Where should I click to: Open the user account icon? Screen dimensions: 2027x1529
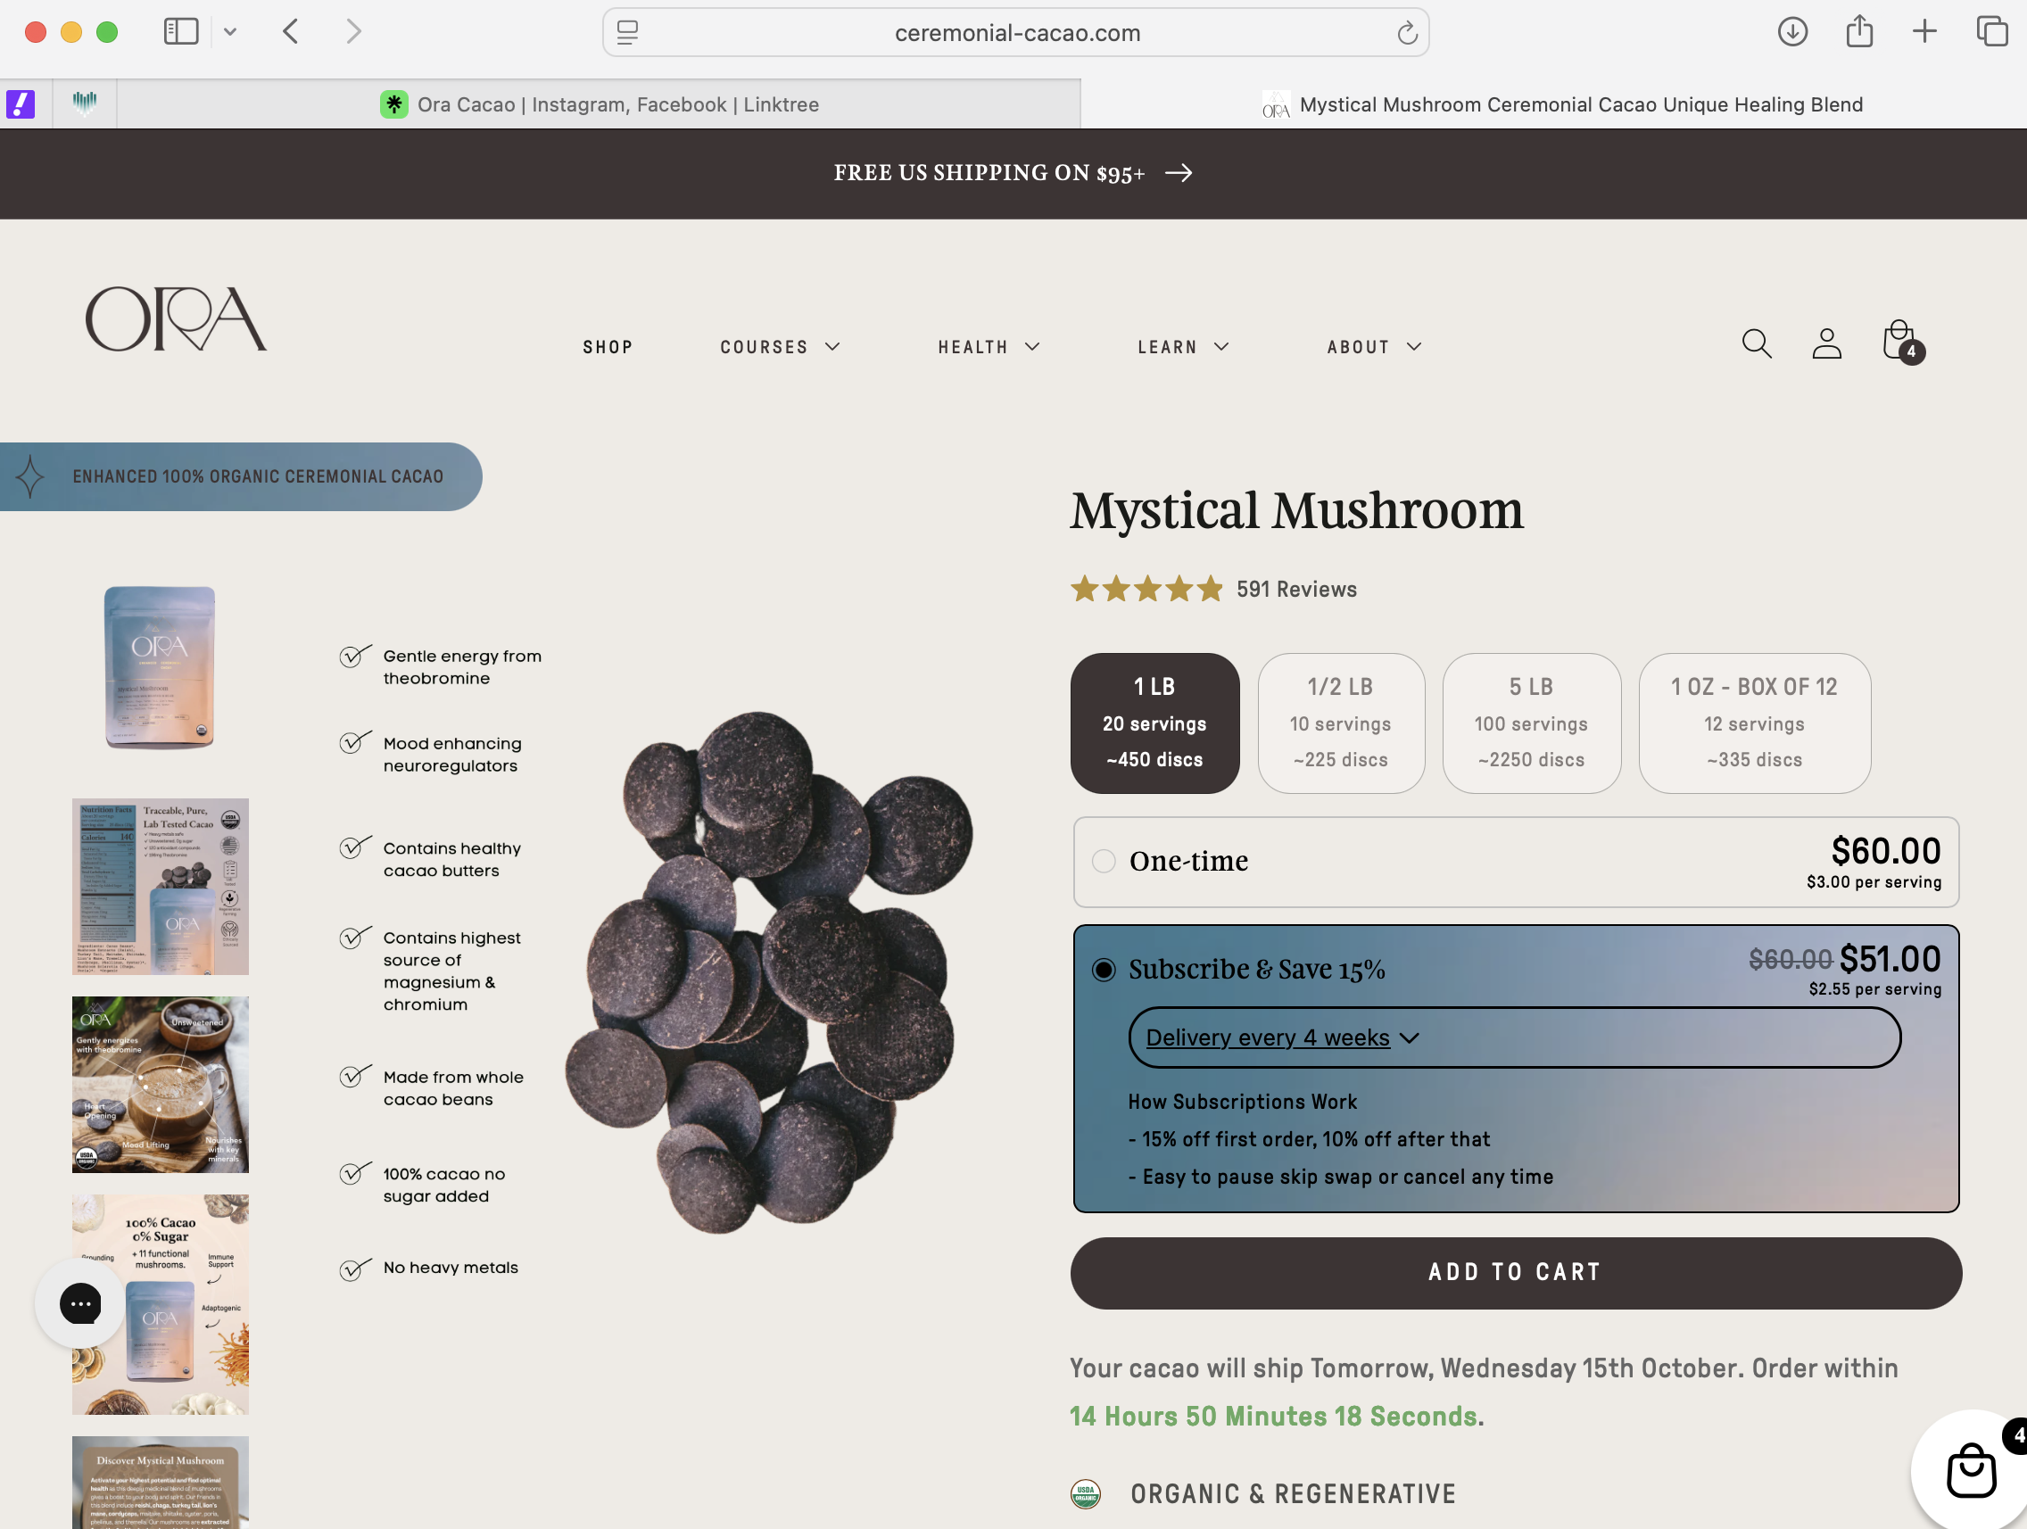pyautogui.click(x=1826, y=344)
